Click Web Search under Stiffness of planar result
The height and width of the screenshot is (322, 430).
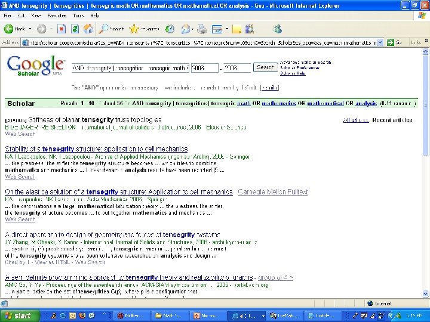[20, 134]
